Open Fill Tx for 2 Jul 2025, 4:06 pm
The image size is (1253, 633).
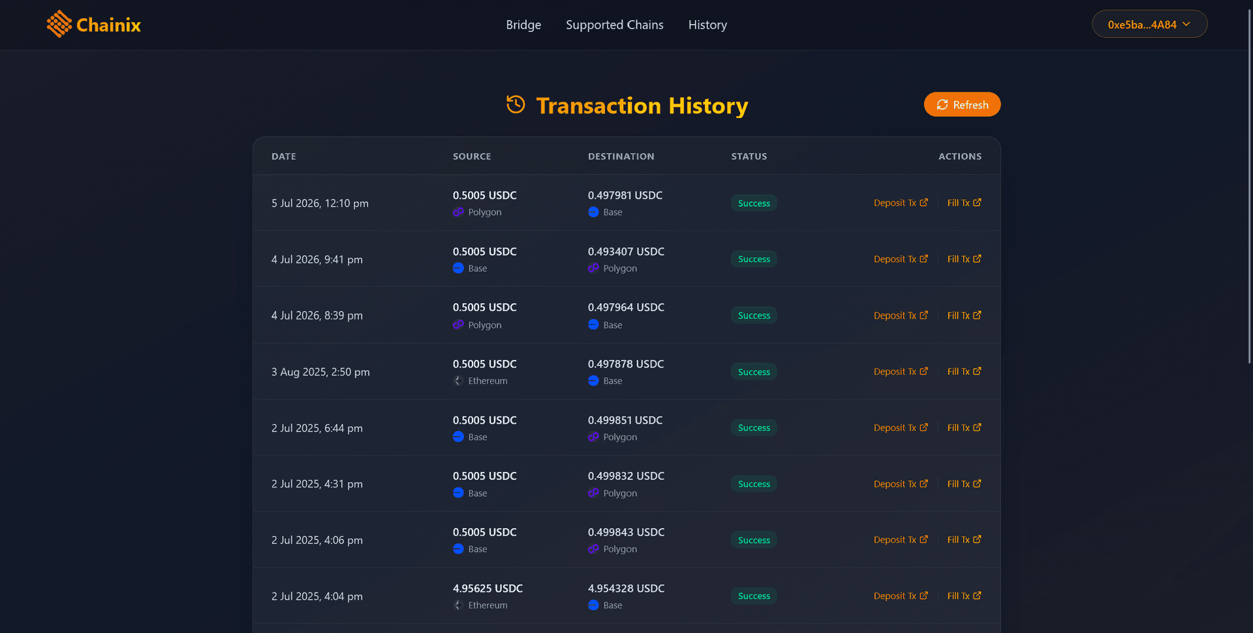point(964,539)
